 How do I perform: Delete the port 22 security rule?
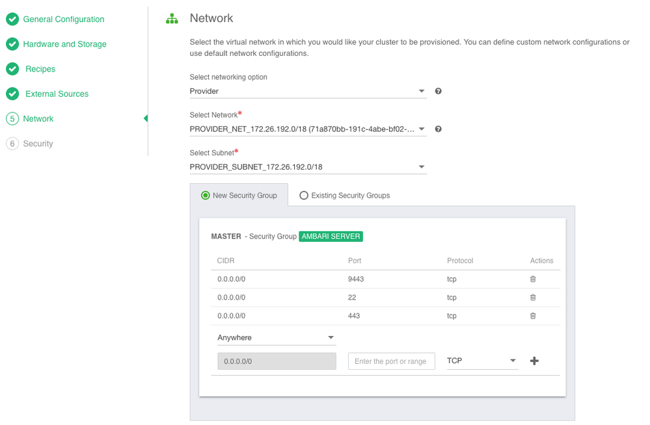(533, 298)
